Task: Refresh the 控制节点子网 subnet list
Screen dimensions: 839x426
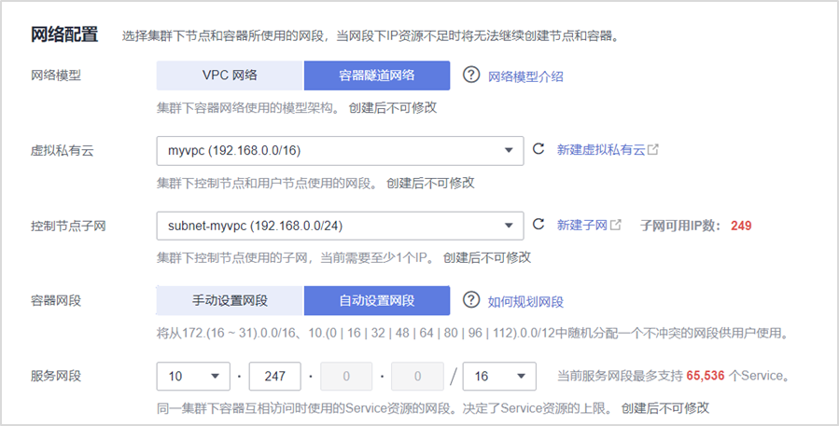Action: tap(538, 225)
